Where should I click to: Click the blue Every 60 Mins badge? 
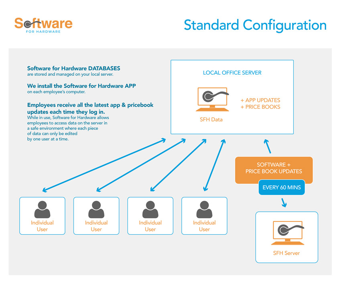[x=282, y=187]
